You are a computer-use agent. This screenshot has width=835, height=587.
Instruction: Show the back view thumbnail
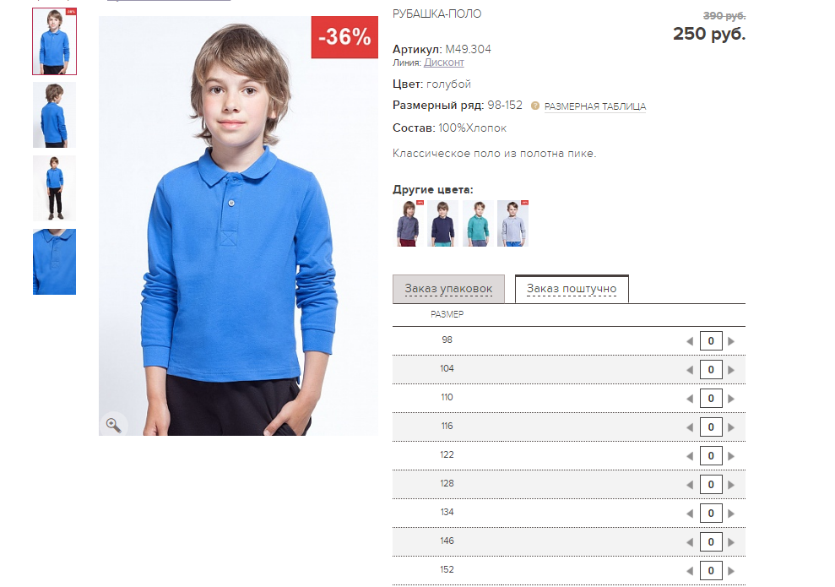(54, 115)
